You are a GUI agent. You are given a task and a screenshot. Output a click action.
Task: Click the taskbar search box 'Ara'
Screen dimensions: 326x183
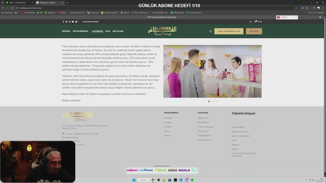(144, 180)
